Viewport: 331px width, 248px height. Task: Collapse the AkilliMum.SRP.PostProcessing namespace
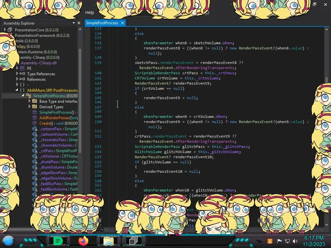(x=17, y=90)
